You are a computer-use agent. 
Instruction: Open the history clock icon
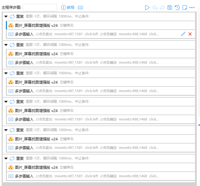pos(177,7)
